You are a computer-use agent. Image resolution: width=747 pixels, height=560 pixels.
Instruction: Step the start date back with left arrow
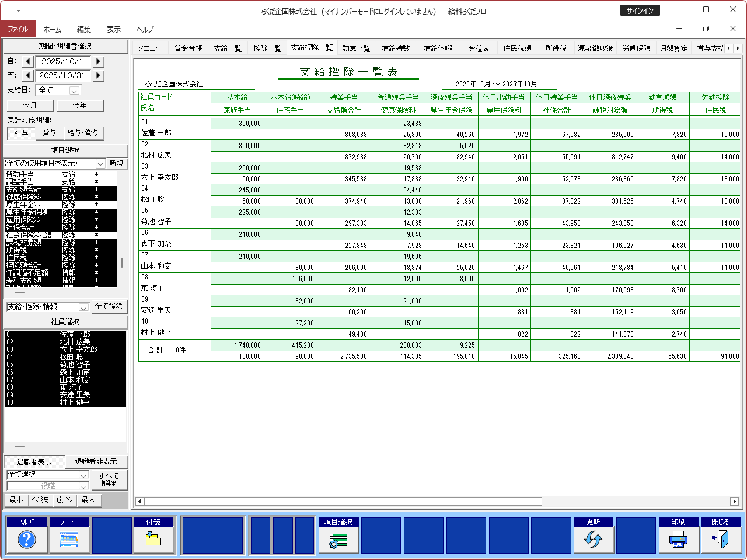(x=28, y=61)
